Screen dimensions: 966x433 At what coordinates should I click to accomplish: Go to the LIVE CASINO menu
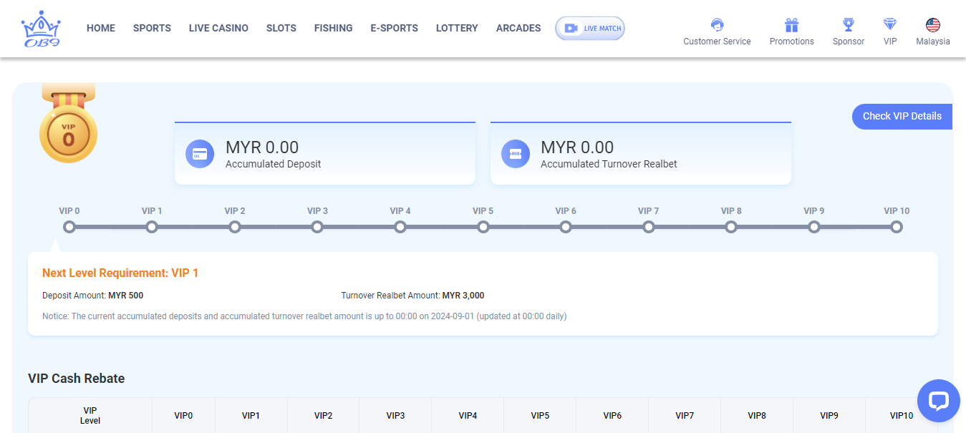click(218, 28)
